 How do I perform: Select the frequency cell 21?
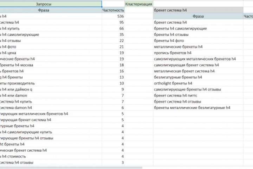pos(113,47)
